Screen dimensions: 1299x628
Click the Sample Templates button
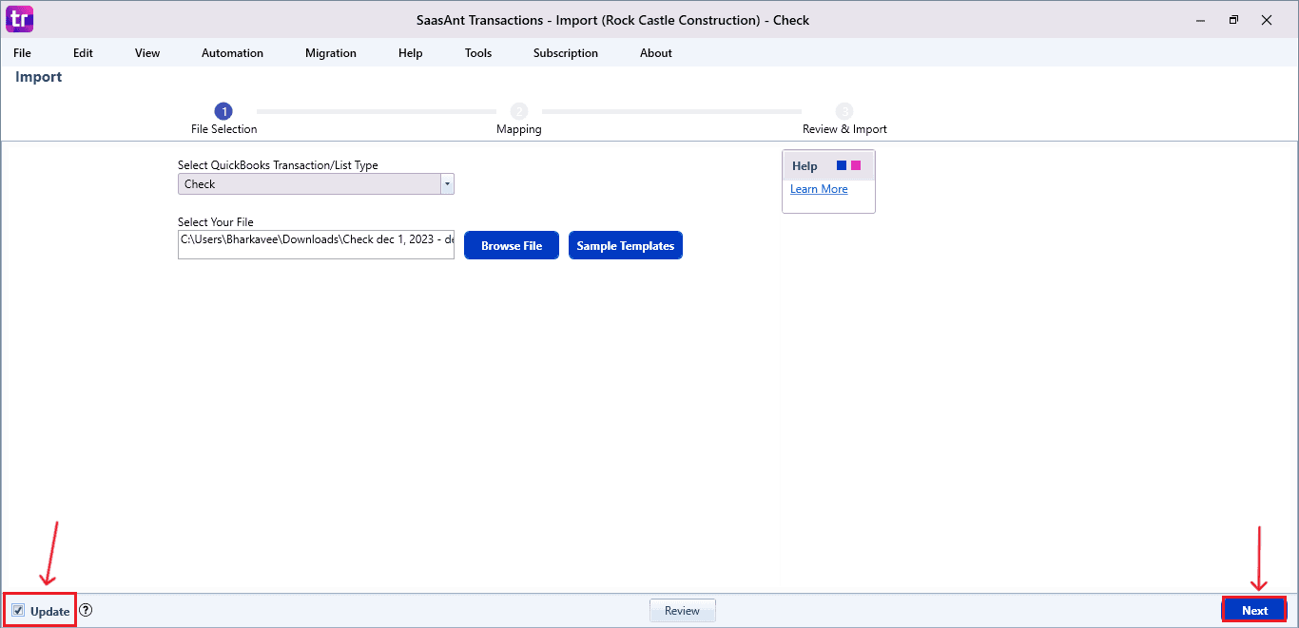[625, 246]
